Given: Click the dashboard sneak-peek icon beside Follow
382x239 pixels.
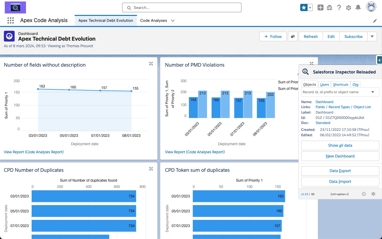Looking at the screenshot, I should 293,36.
